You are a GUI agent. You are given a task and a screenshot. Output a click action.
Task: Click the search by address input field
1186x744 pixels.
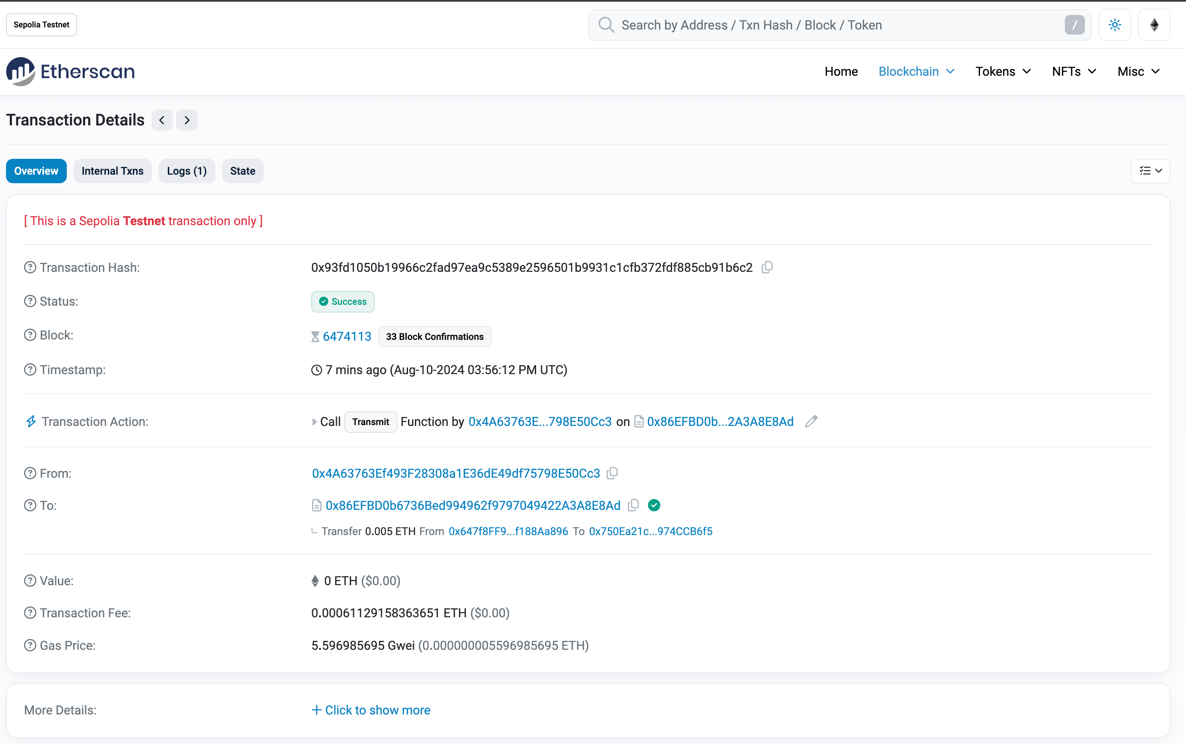tap(840, 24)
